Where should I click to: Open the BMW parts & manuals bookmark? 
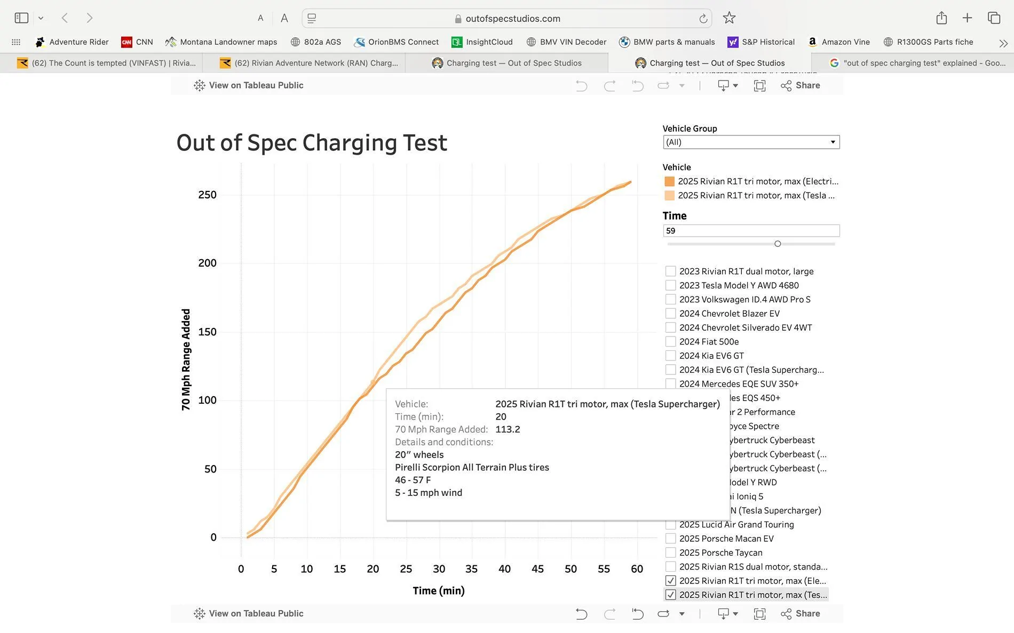[x=667, y=42]
